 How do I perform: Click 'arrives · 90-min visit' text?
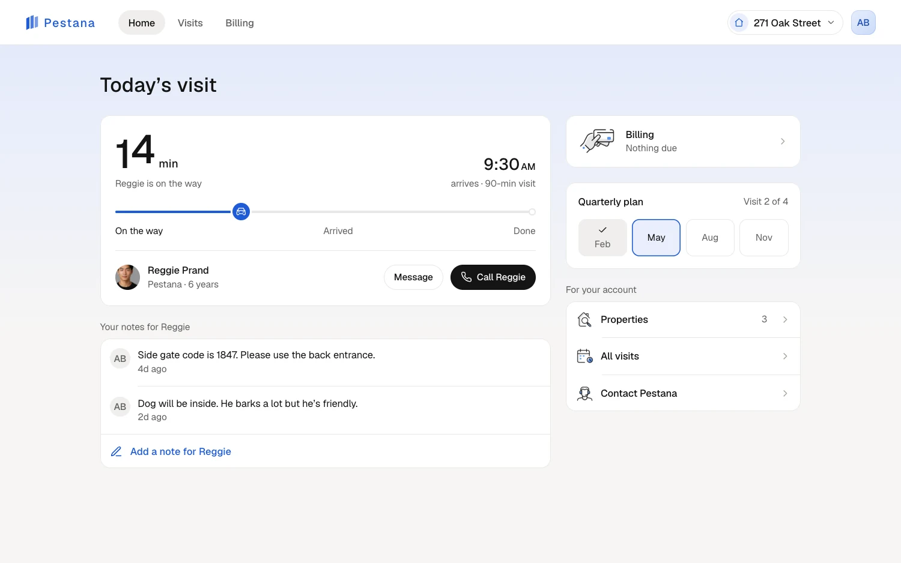click(493, 184)
